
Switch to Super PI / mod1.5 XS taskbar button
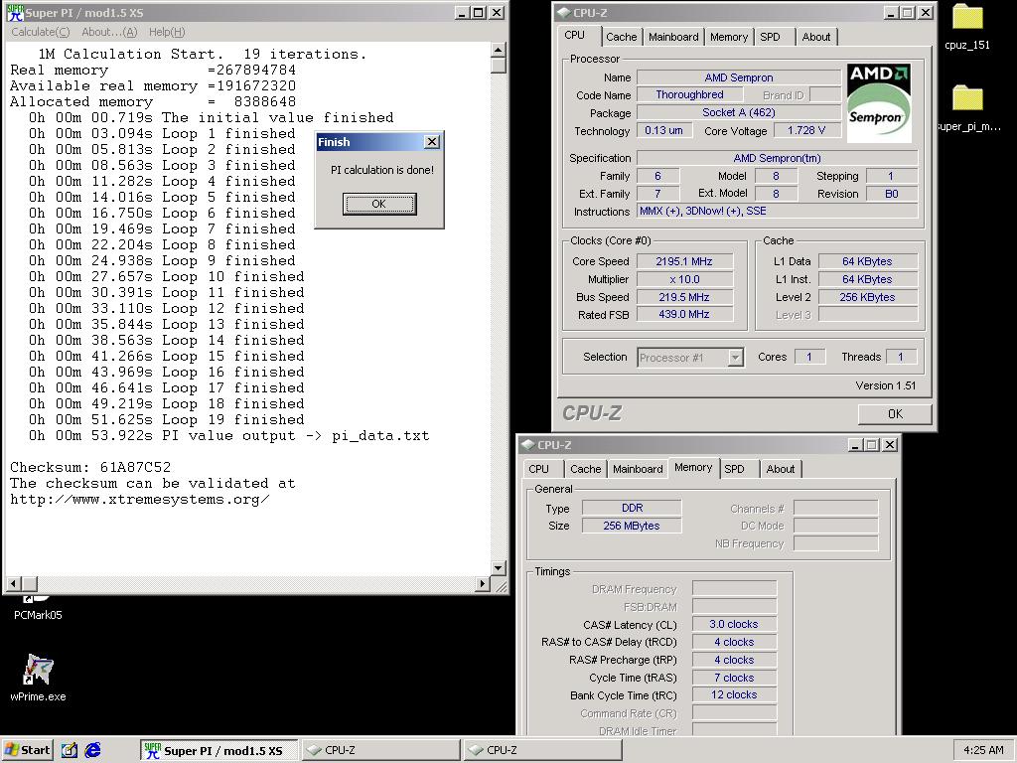[218, 750]
